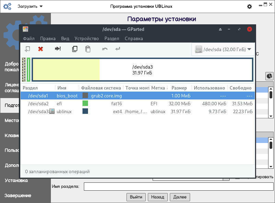Expand the Загрузить dropdown menu

point(30,7)
